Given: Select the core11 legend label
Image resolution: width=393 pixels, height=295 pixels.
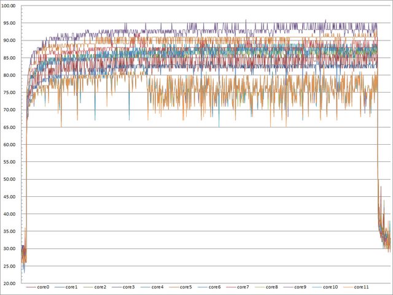Looking at the screenshot, I should pos(363,287).
